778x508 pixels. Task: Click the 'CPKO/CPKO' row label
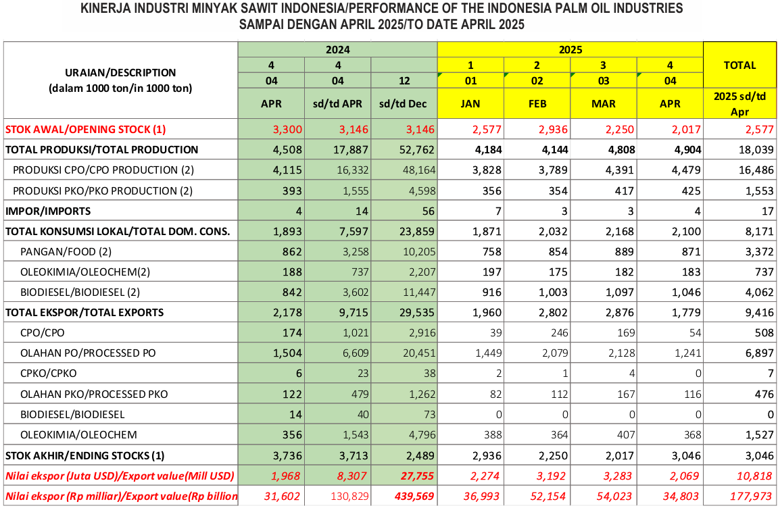tap(48, 374)
